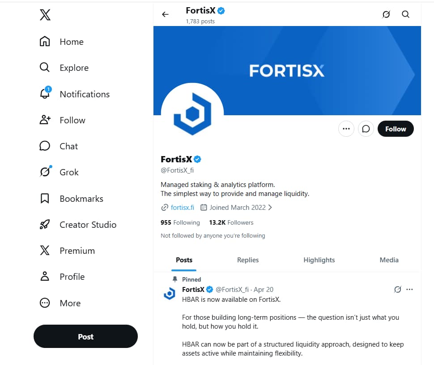The height and width of the screenshot is (365, 434).
Task: Open the FortisX profile avatar image
Action: 192,114
